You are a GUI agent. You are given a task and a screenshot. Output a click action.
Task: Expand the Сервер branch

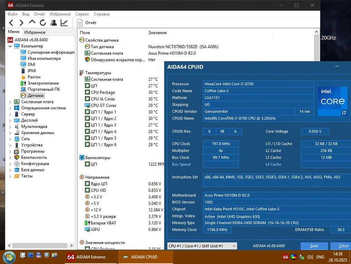click(10, 114)
